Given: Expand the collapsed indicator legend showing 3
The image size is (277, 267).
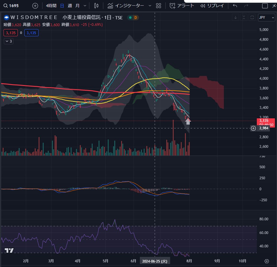Looking at the screenshot, I should pyautogui.click(x=9, y=41).
